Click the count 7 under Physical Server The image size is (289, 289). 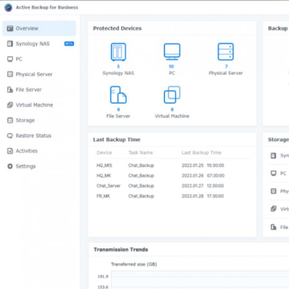pyautogui.click(x=226, y=66)
